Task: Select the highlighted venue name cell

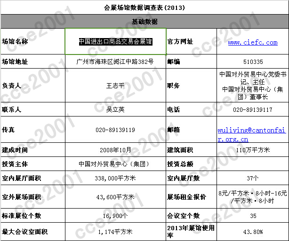Action: point(115,42)
